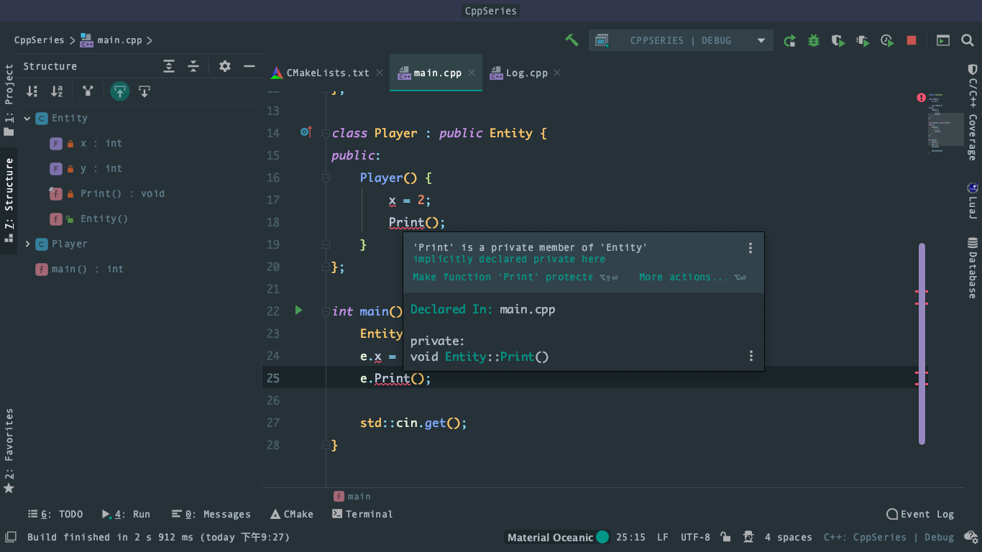Open the CPPSERIES | DEBUG configuration dropdown
Image resolution: width=982 pixels, height=552 pixels.
click(681, 40)
